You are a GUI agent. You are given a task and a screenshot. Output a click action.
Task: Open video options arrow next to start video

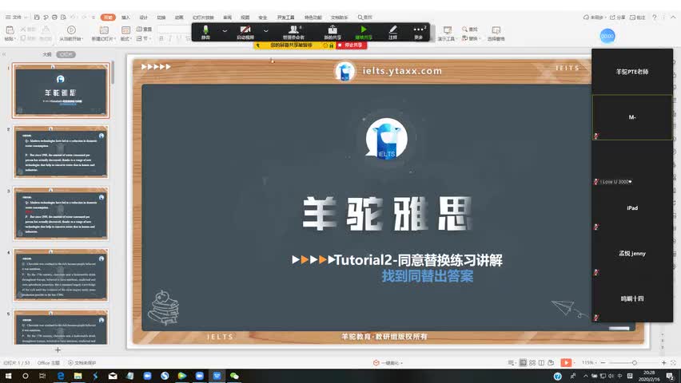(x=266, y=31)
